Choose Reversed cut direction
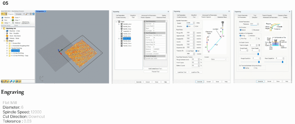The height and width of the screenshot is (124, 295). coord(253,29)
